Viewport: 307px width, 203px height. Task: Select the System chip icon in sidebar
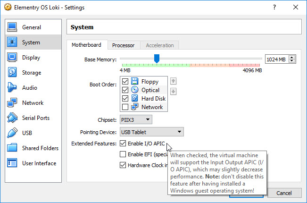click(x=12, y=42)
